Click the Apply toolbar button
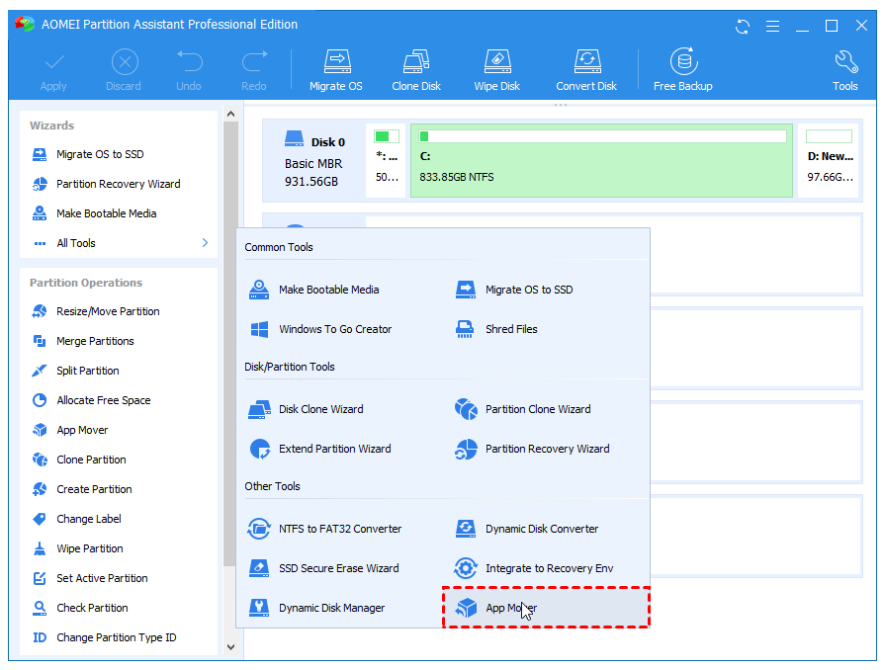Screen dimensions: 885x670 click(53, 71)
